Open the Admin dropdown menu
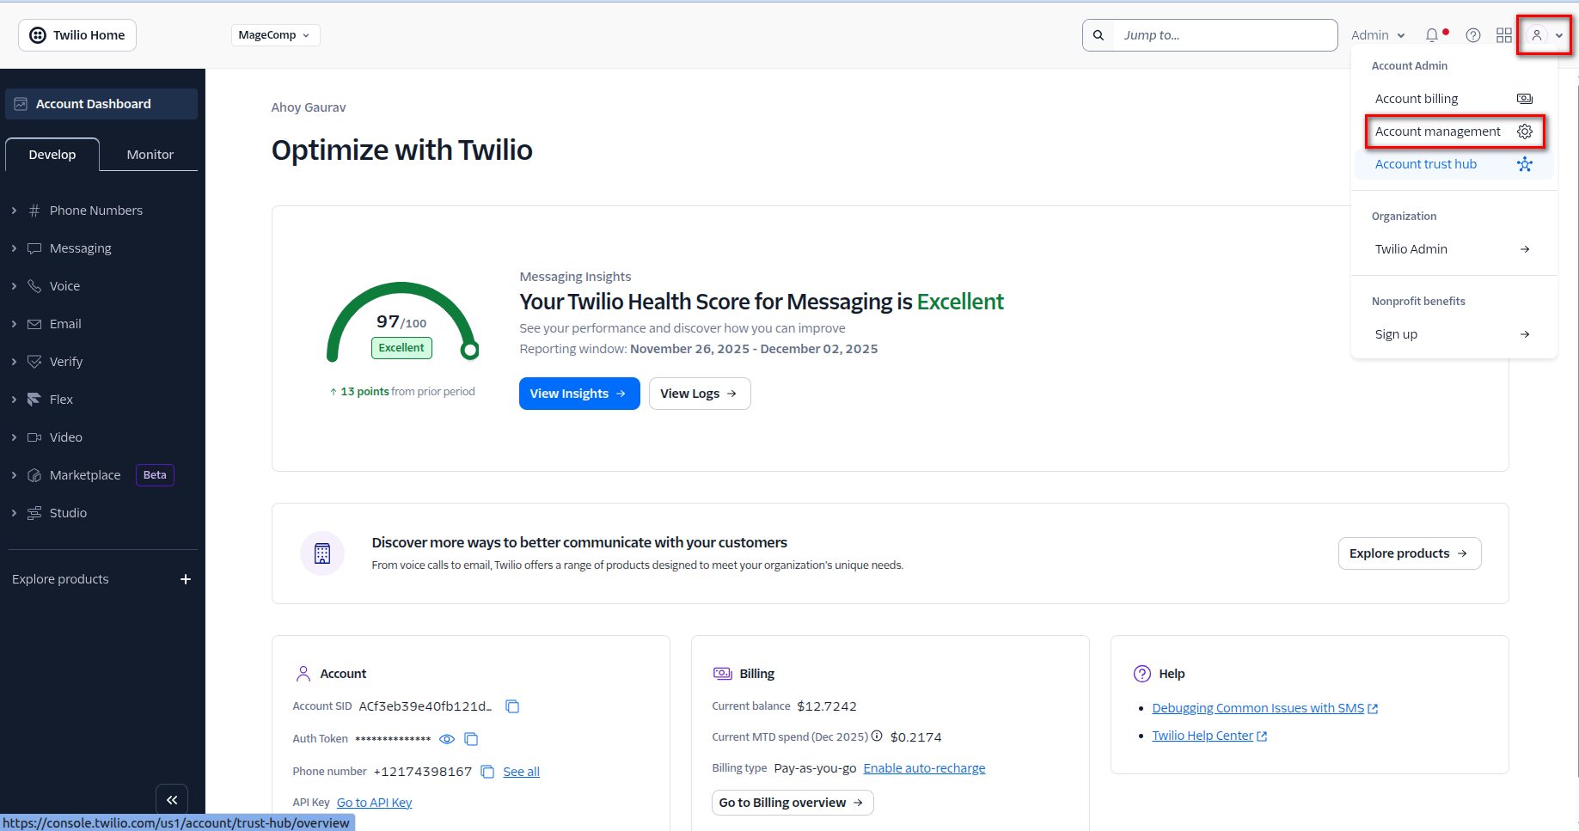 [x=1378, y=35]
